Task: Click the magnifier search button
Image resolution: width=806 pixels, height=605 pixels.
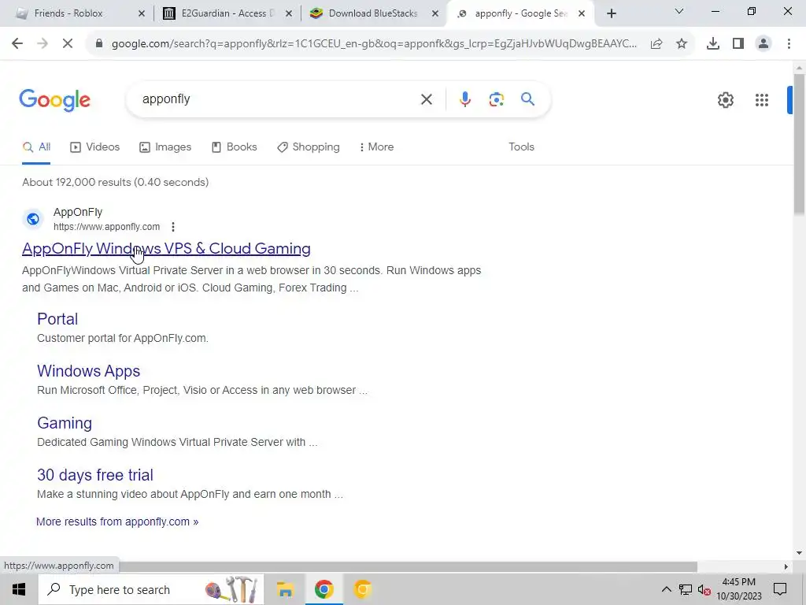Action: [528, 98]
